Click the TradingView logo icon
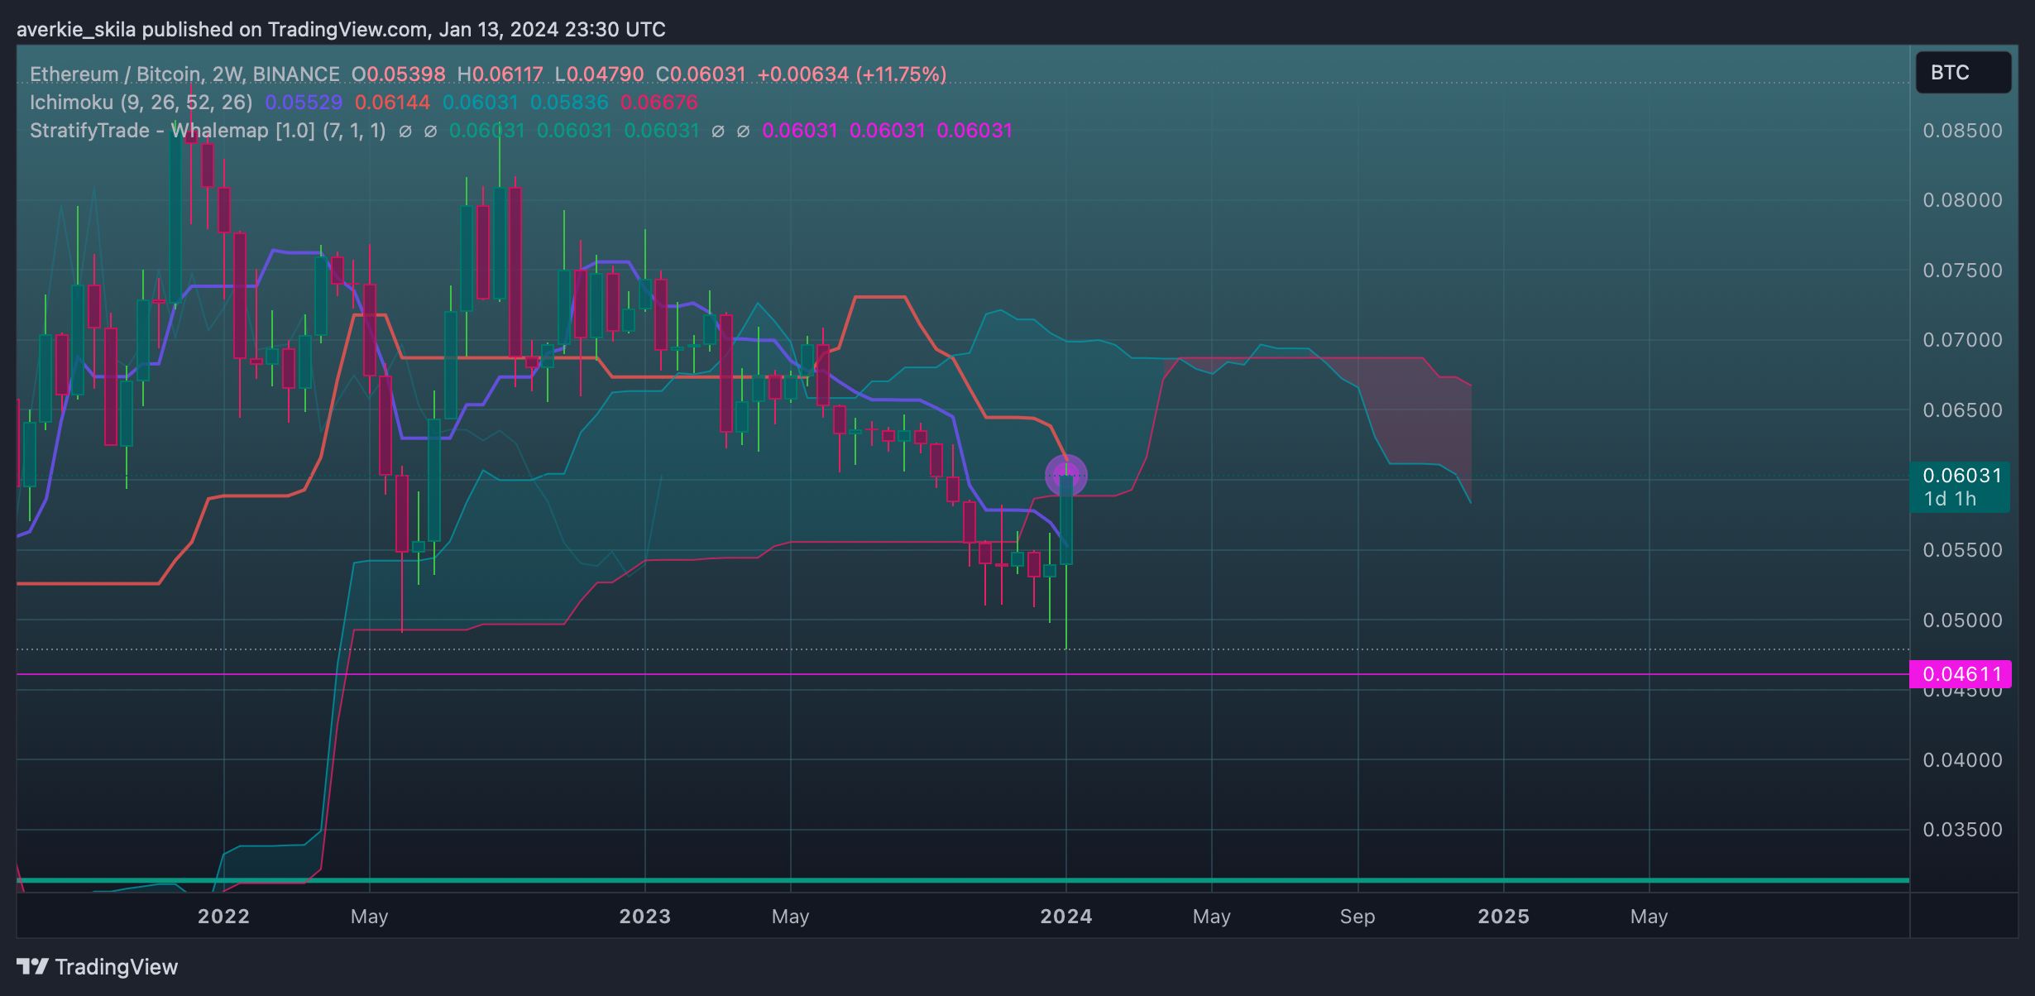This screenshot has width=2035, height=996. coord(32,966)
